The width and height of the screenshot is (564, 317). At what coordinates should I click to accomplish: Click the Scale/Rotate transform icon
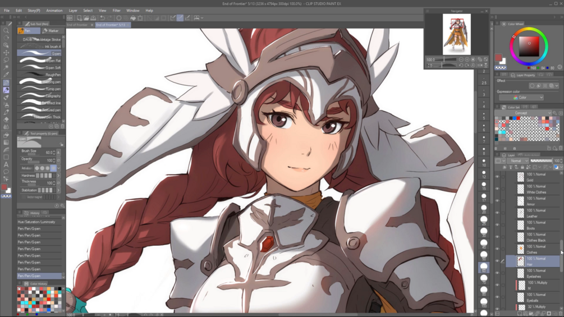[x=140, y=17]
